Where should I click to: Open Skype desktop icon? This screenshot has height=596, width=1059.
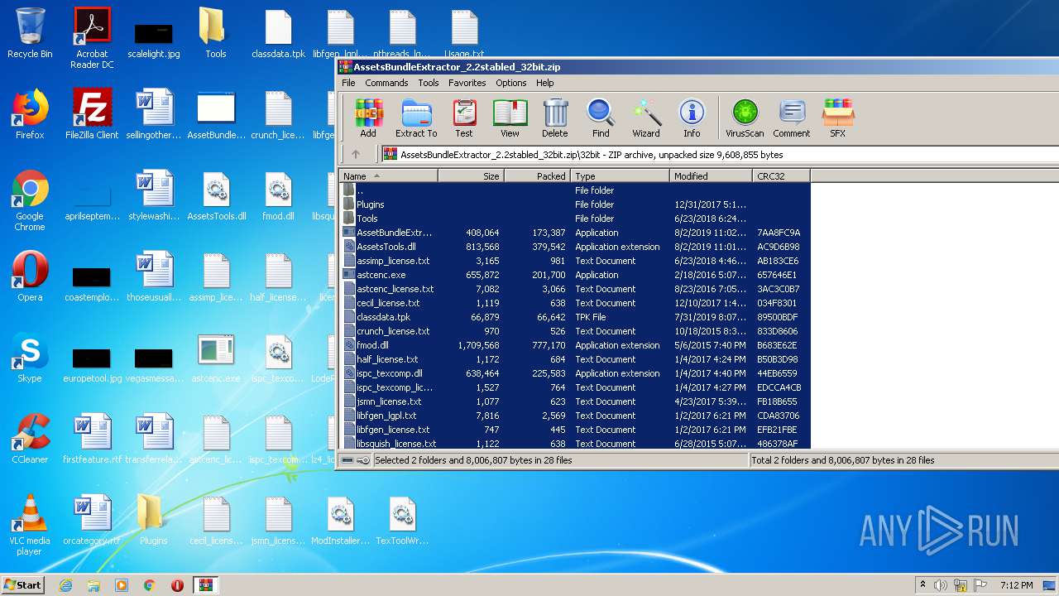30,358
